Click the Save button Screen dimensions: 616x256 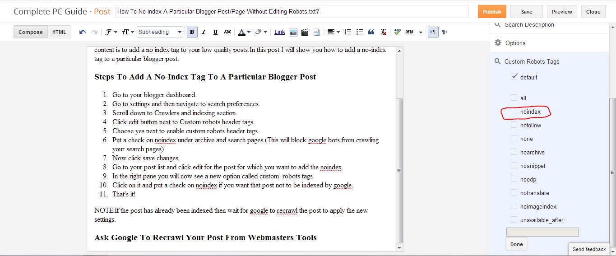pos(526,12)
